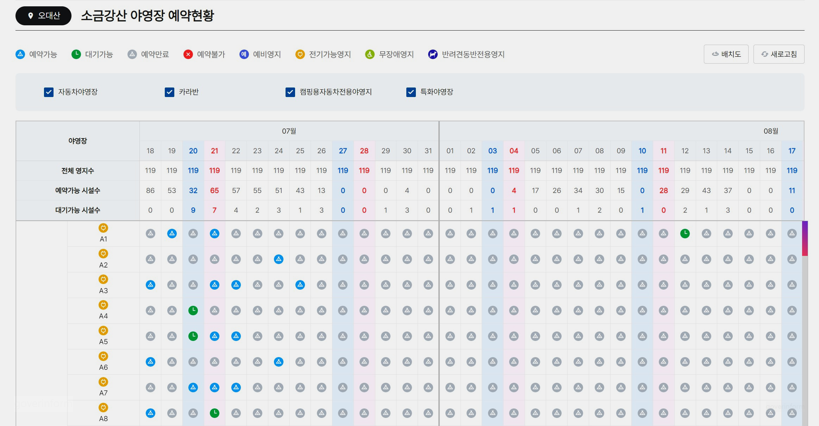Click waitlist icon for A8 on July 21
This screenshot has height=426, width=819.
[x=214, y=413]
